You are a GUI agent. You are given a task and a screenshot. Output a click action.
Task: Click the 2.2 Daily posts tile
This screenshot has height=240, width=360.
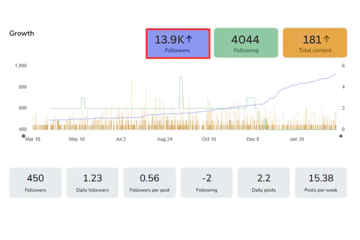pos(264,183)
